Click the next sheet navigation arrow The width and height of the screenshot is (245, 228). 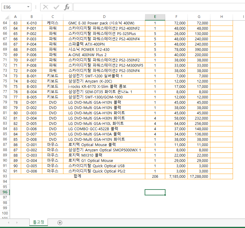coord(17,222)
